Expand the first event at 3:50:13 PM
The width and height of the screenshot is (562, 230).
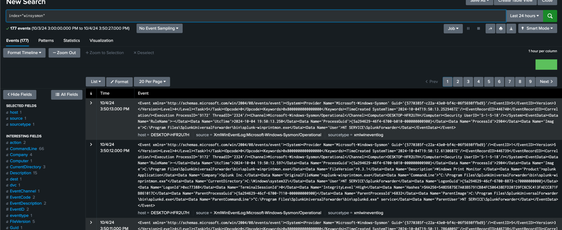91,103
